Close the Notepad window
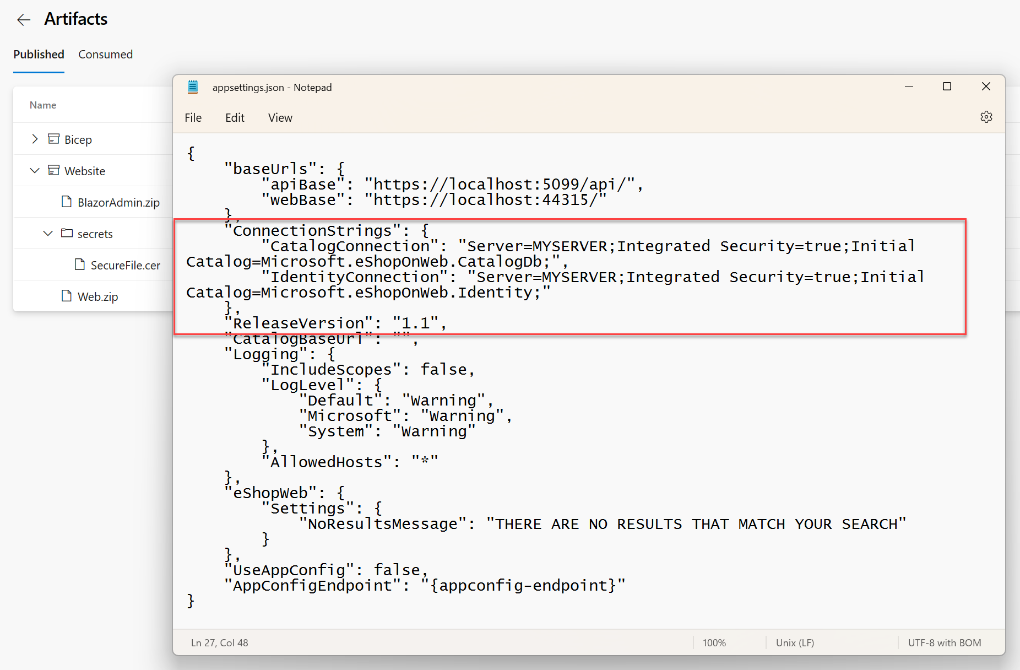Viewport: 1020px width, 670px height. point(986,87)
